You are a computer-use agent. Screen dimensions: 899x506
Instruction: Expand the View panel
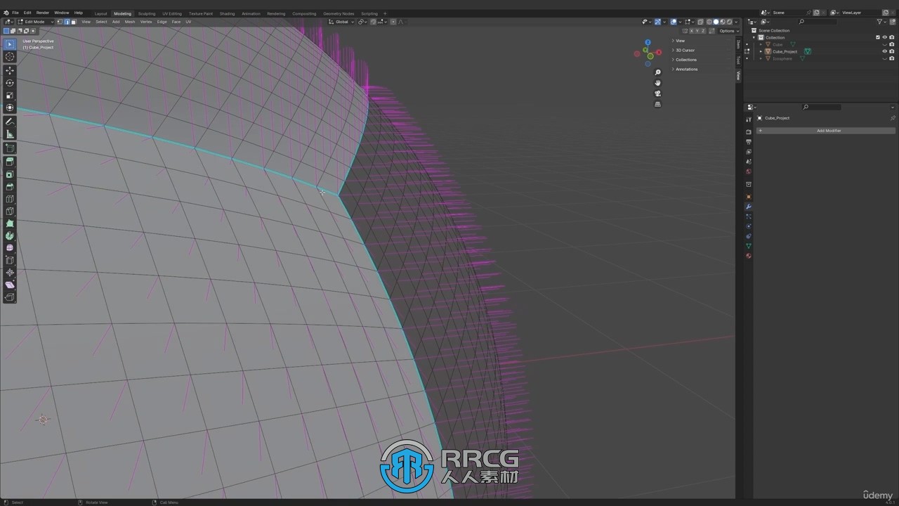[679, 41]
